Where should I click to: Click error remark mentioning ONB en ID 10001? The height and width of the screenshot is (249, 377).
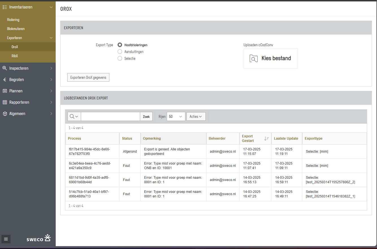point(173,166)
